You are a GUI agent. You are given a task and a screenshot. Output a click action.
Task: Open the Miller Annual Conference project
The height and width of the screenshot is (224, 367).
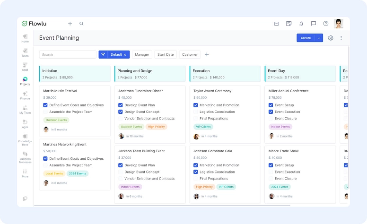(288, 91)
